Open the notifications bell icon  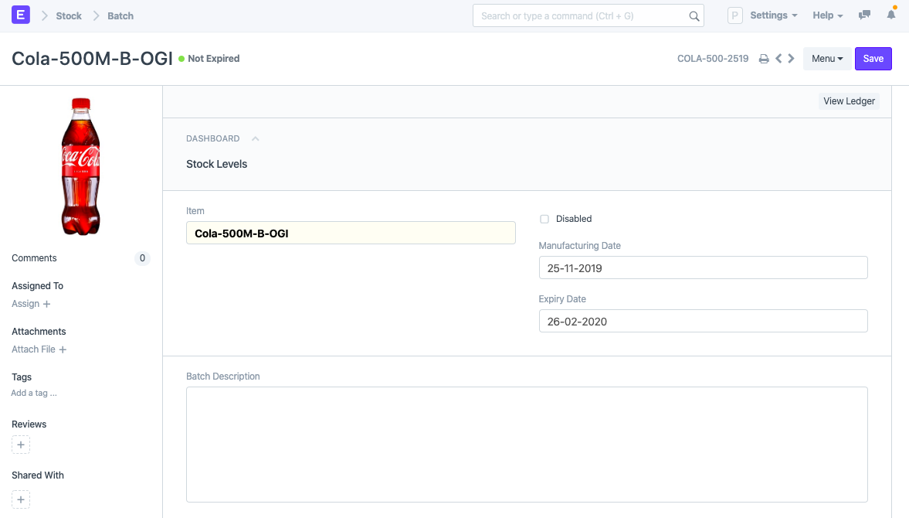tap(891, 15)
